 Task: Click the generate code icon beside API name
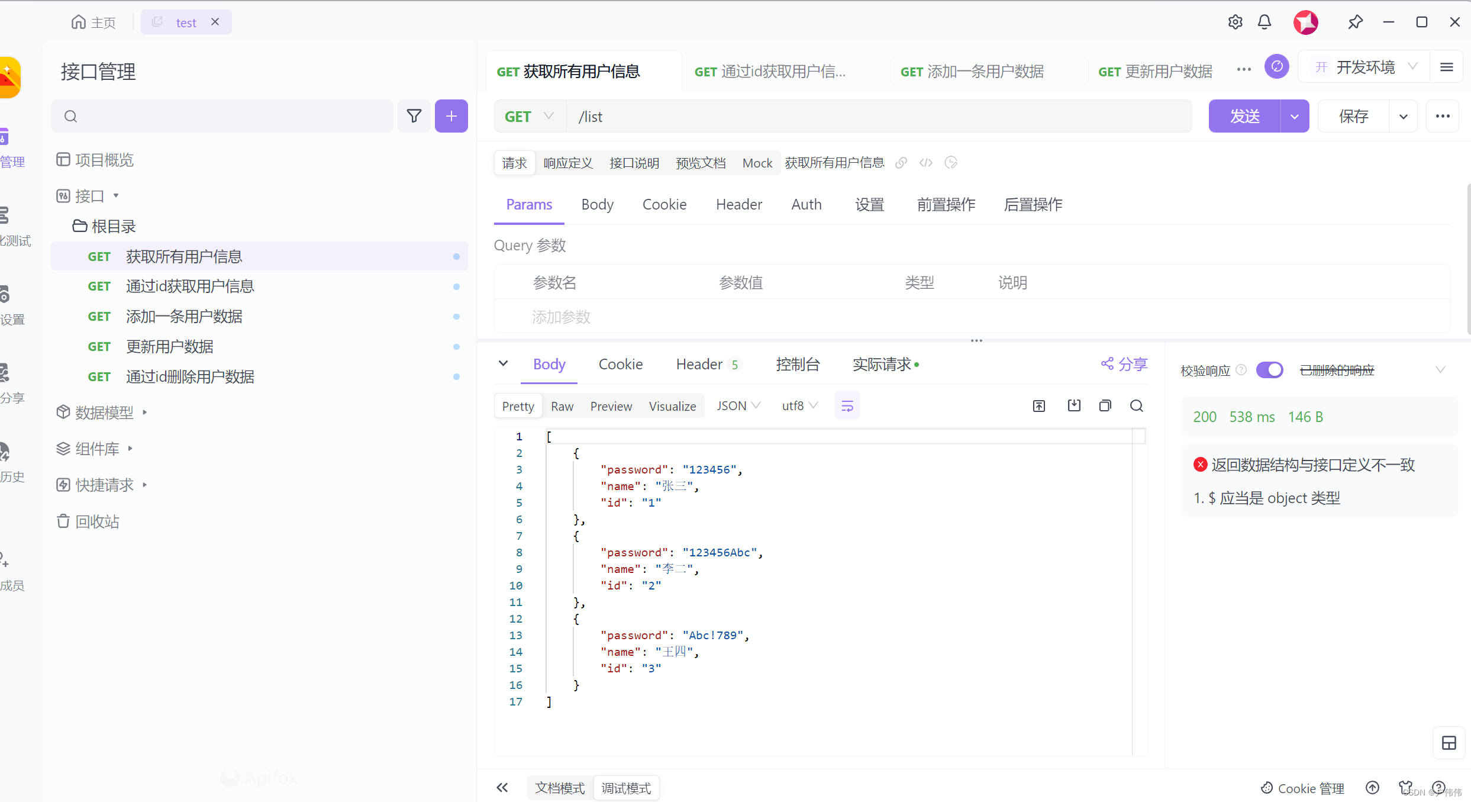[926, 163]
